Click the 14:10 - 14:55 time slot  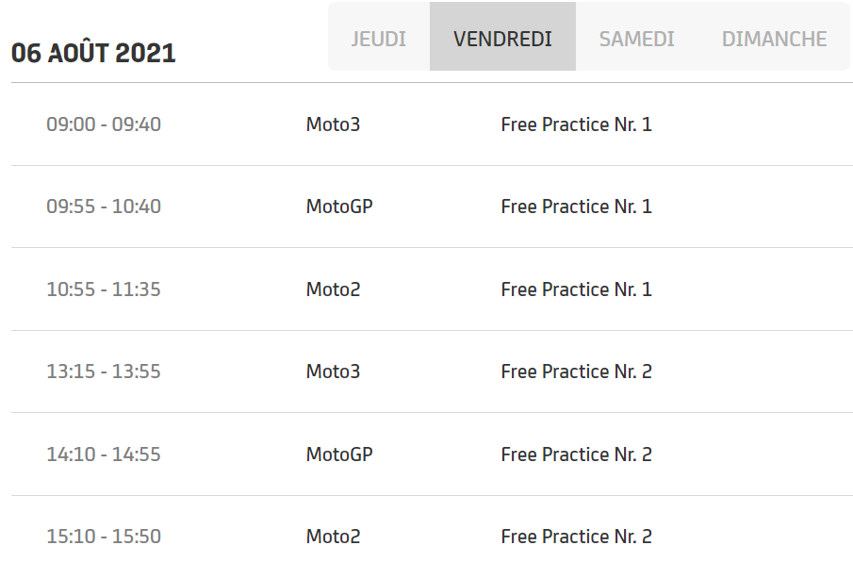[x=104, y=455]
